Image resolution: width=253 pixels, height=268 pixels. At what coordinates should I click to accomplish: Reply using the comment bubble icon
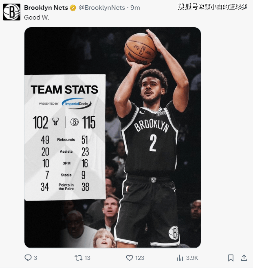coord(28,257)
